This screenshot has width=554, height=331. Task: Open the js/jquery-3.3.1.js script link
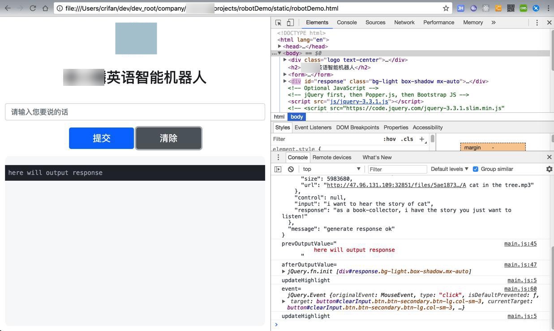(359, 102)
